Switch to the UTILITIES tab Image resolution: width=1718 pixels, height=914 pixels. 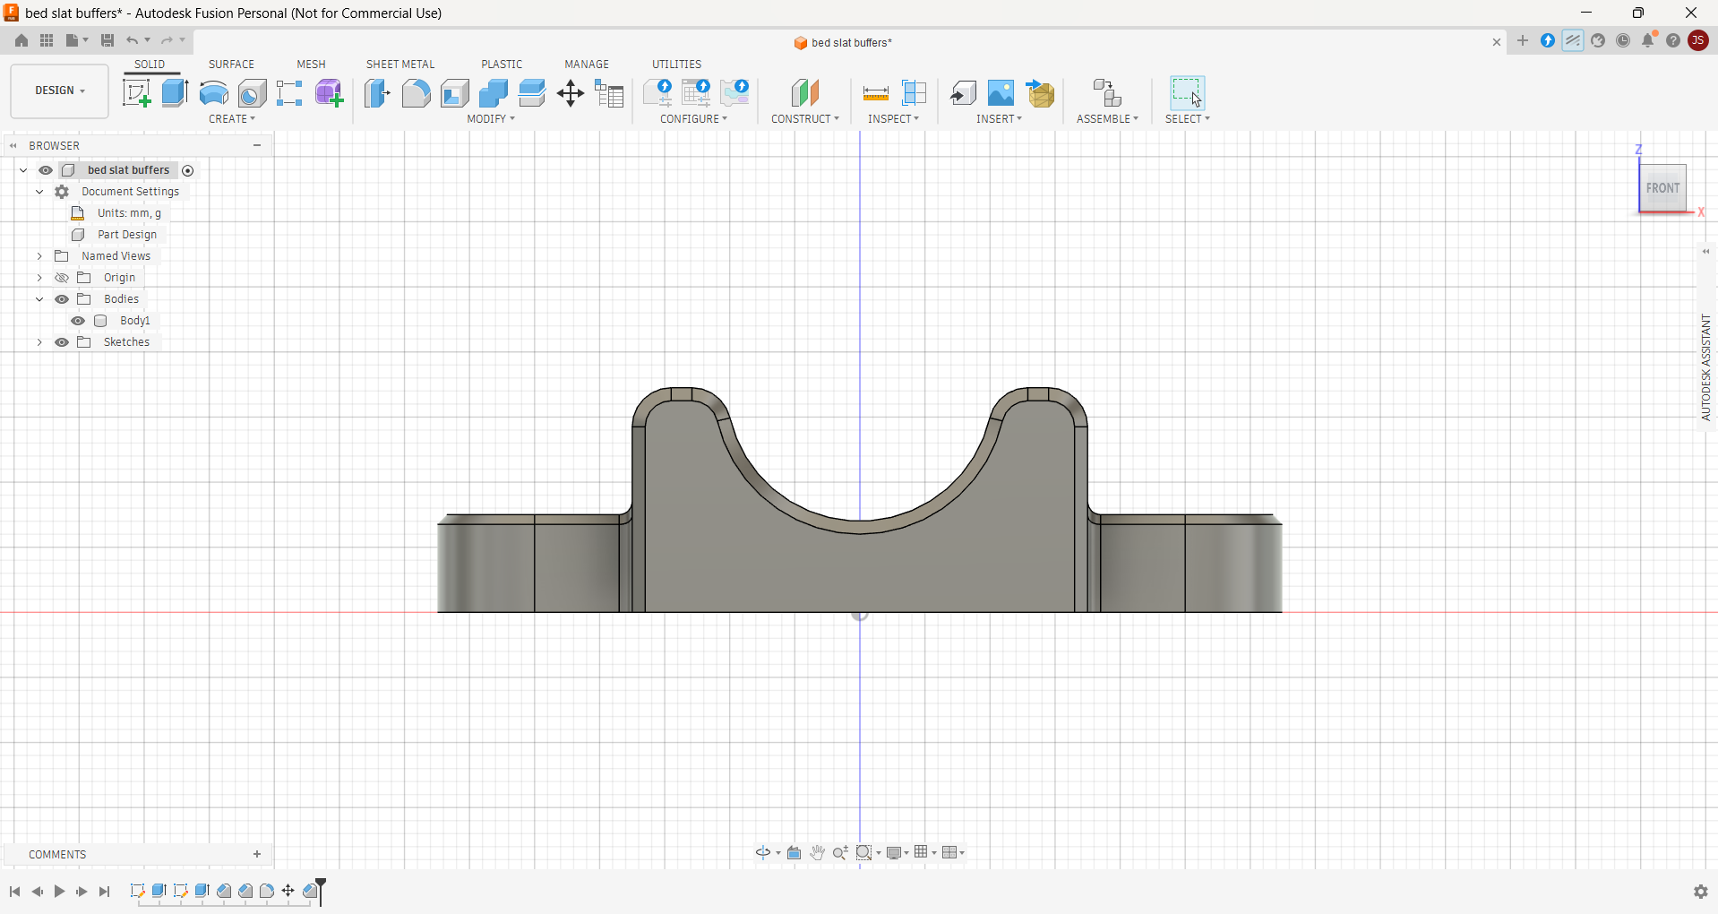(x=676, y=65)
